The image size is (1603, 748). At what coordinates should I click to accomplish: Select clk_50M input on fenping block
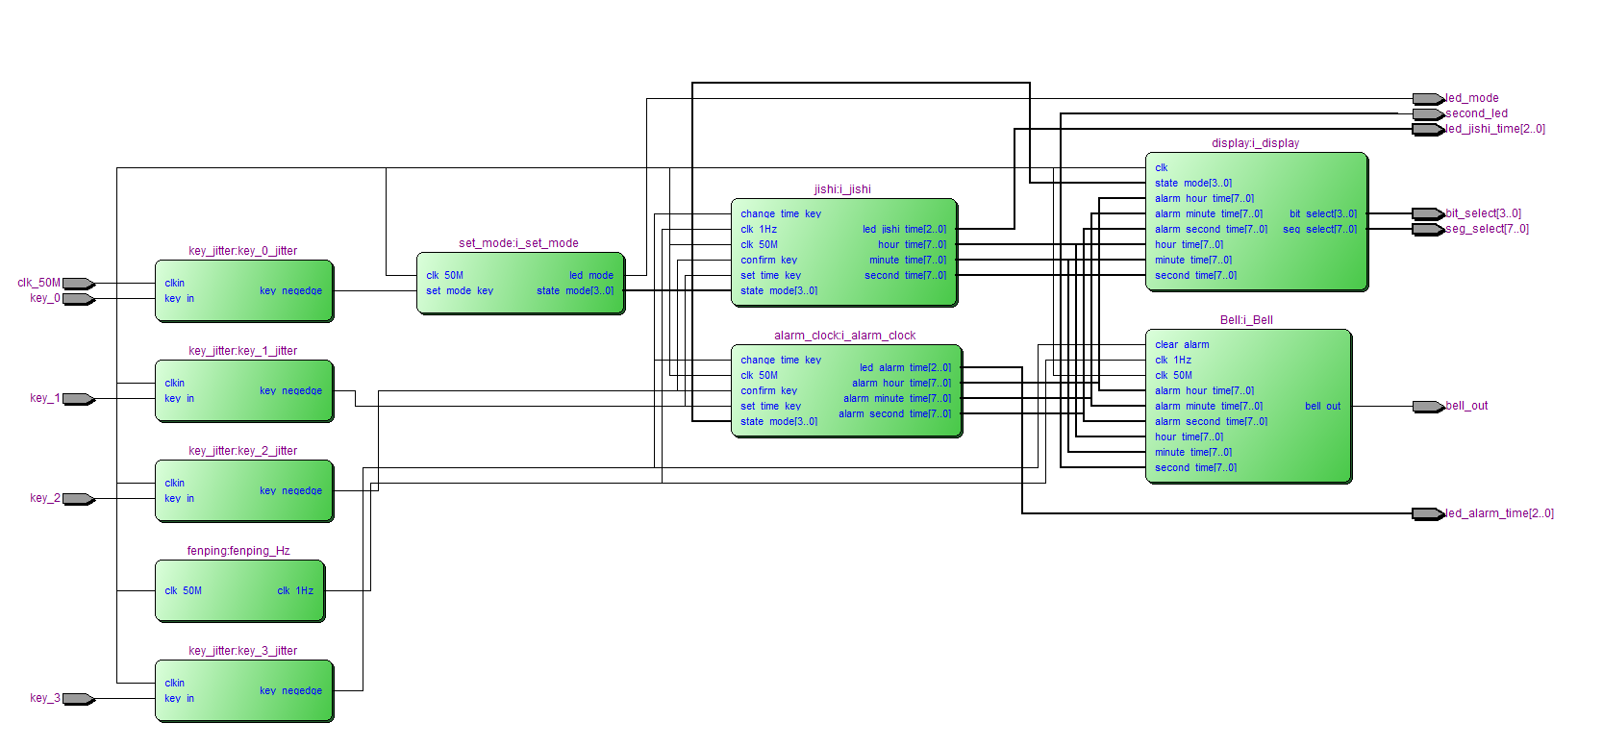pos(184,591)
